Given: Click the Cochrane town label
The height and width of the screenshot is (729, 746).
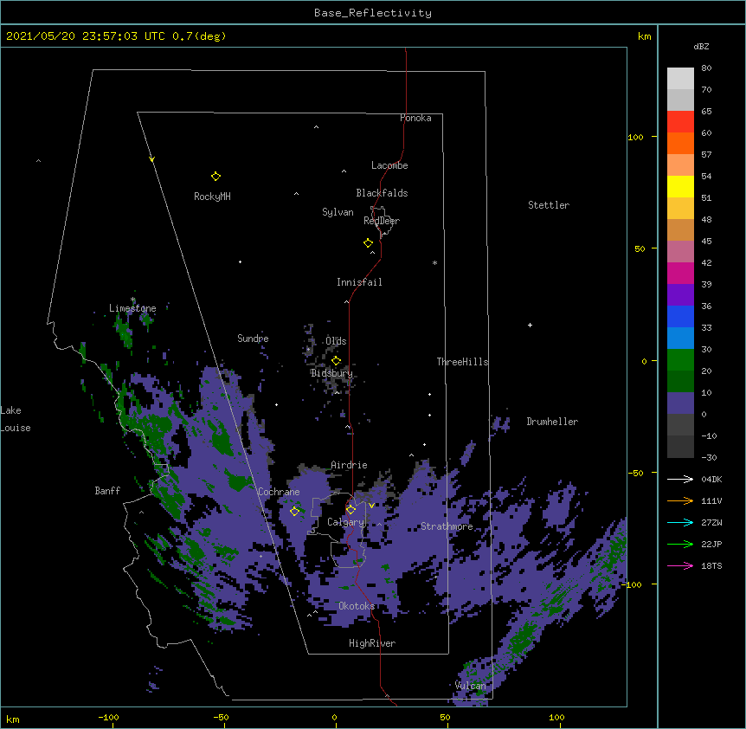Looking at the screenshot, I should click(279, 492).
